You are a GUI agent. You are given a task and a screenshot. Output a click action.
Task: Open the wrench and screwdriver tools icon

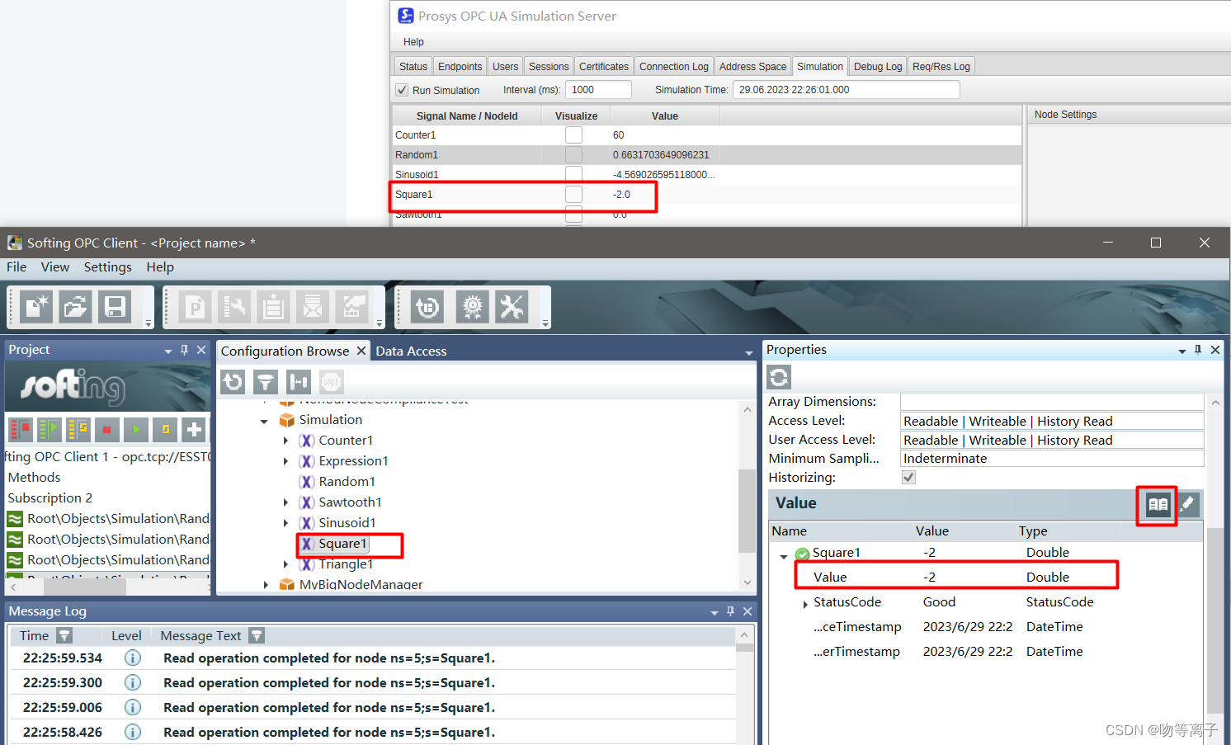click(x=512, y=308)
